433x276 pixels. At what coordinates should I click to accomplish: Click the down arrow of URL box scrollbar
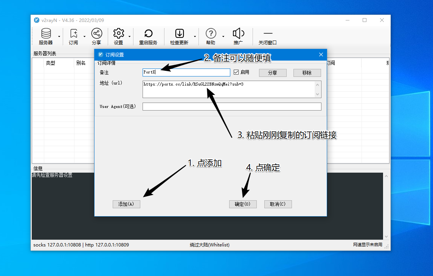point(318,94)
